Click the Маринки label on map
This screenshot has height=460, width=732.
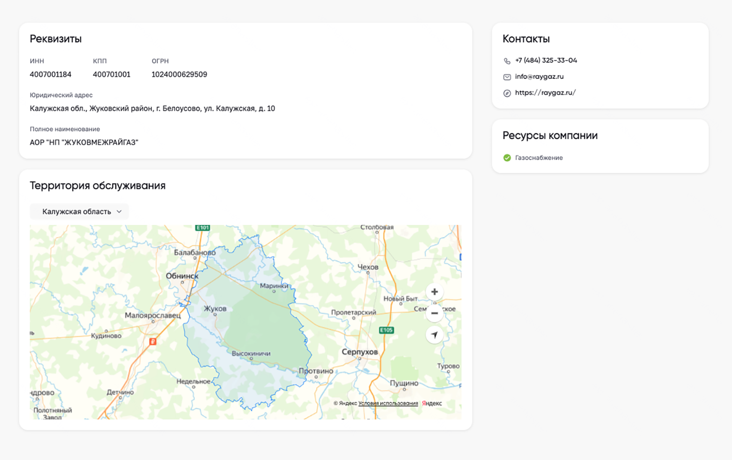[274, 286]
